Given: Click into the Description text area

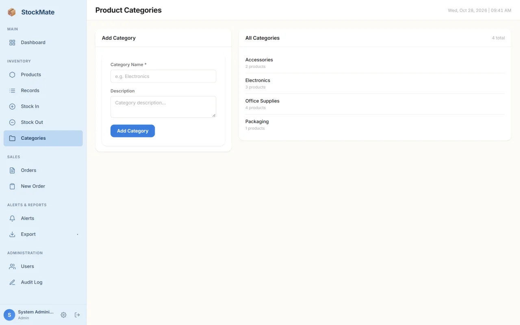Looking at the screenshot, I should 163,107.
